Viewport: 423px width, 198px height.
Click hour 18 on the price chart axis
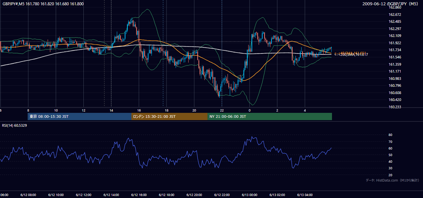click(x=166, y=110)
